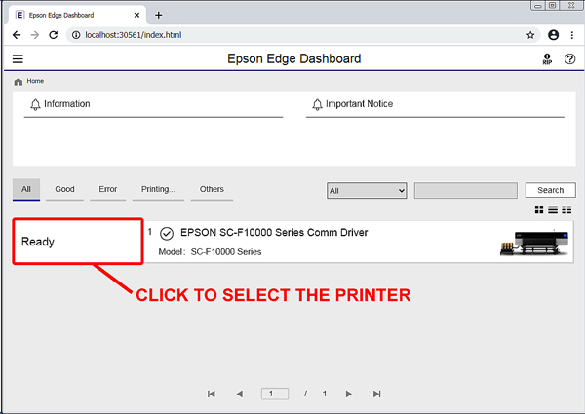Viewport: 585px width, 414px height.
Task: Switch to large thumbnail grid view
Action: (539, 209)
